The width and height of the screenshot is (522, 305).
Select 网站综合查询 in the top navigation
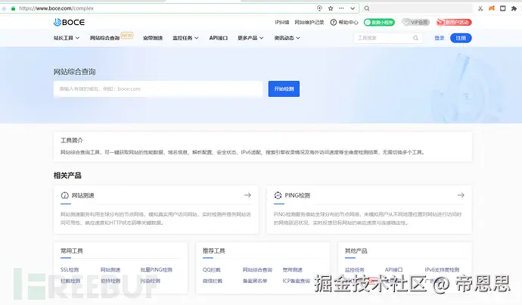tap(104, 38)
